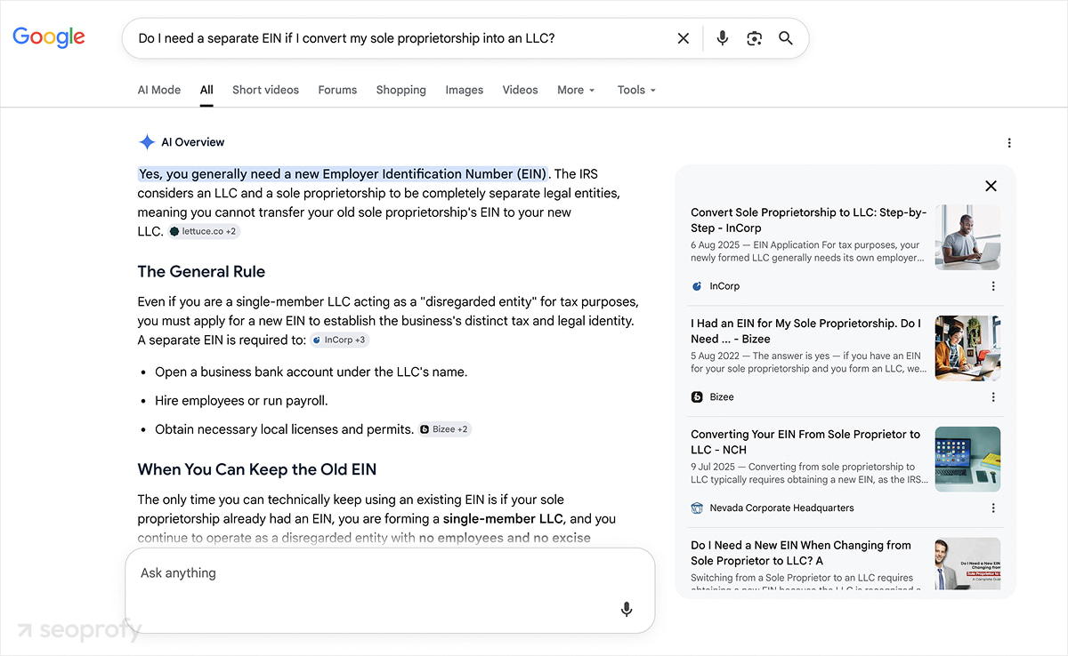
Task: Click the Google logo
Action: [49, 37]
